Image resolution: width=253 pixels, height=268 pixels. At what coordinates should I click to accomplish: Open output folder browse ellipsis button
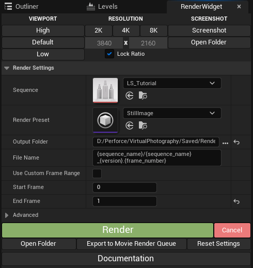(x=225, y=143)
